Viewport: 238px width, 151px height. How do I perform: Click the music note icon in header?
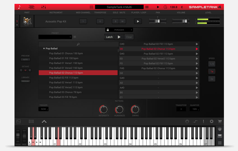coord(19,7)
